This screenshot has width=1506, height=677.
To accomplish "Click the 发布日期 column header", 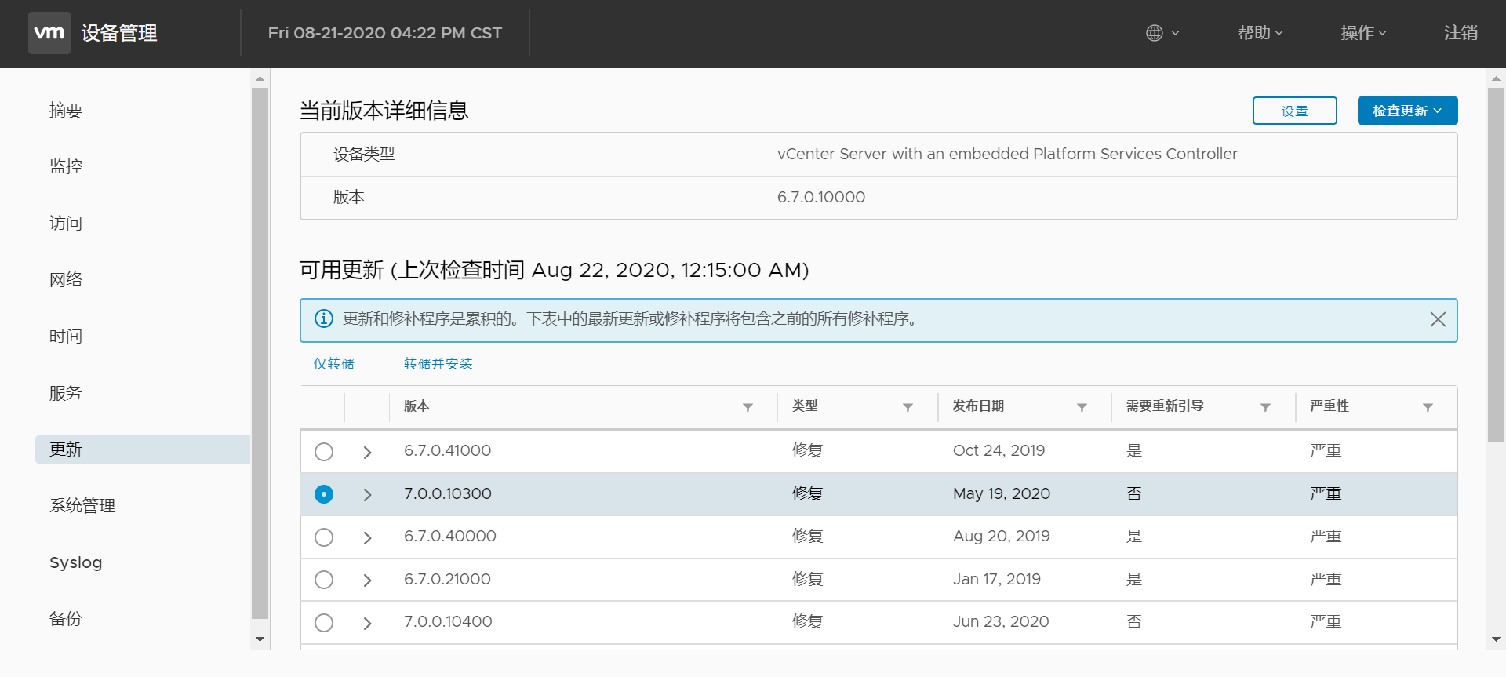I will pyautogui.click(x=978, y=406).
